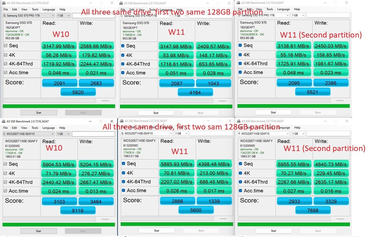Toggle Seq checkbox in Samsung E: window
Image resolution: width=366 pixels, height=237 pixels.
pyautogui.click(x=6, y=45)
